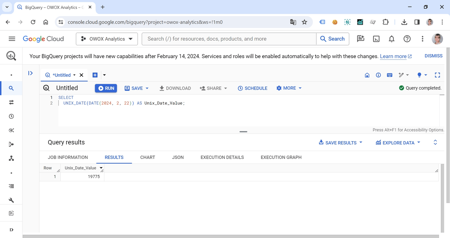View EXECUTION DETAILS tab
Viewport: 450px width, 238px height.
coord(222,158)
